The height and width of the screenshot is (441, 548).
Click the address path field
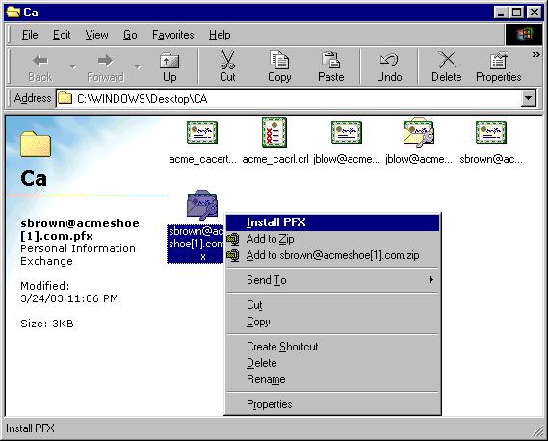point(288,99)
